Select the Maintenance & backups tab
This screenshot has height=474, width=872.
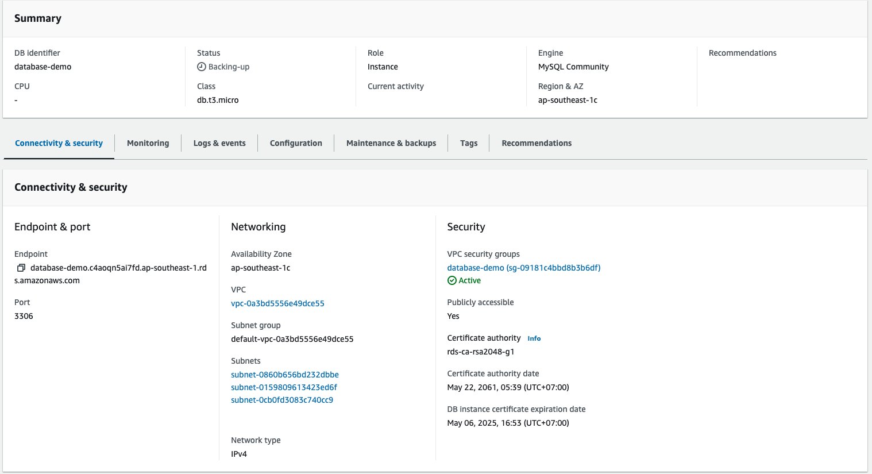tap(391, 143)
